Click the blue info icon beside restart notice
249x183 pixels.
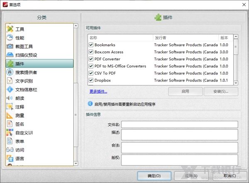coord(90,104)
